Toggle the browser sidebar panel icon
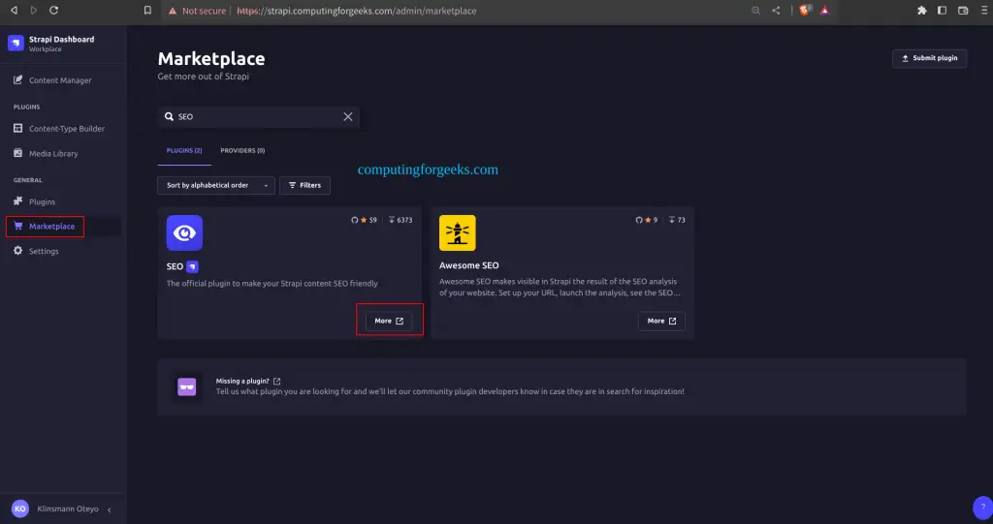 point(943,11)
